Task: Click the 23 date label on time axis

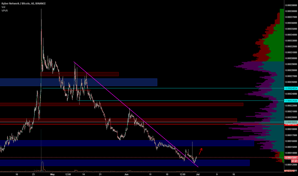Action: tap(34, 174)
